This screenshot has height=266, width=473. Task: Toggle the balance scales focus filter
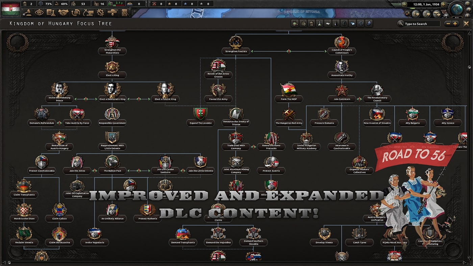point(361,24)
